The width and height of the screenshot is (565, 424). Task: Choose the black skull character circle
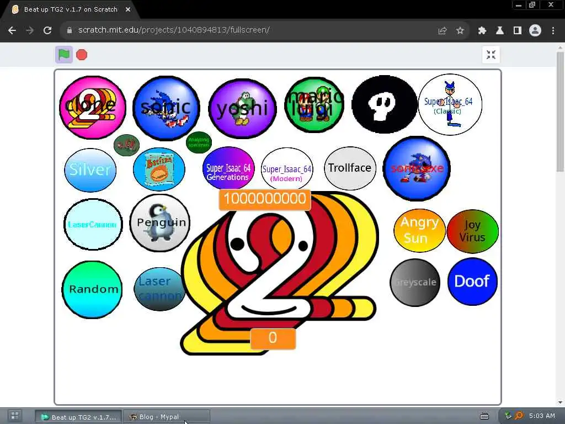click(384, 104)
